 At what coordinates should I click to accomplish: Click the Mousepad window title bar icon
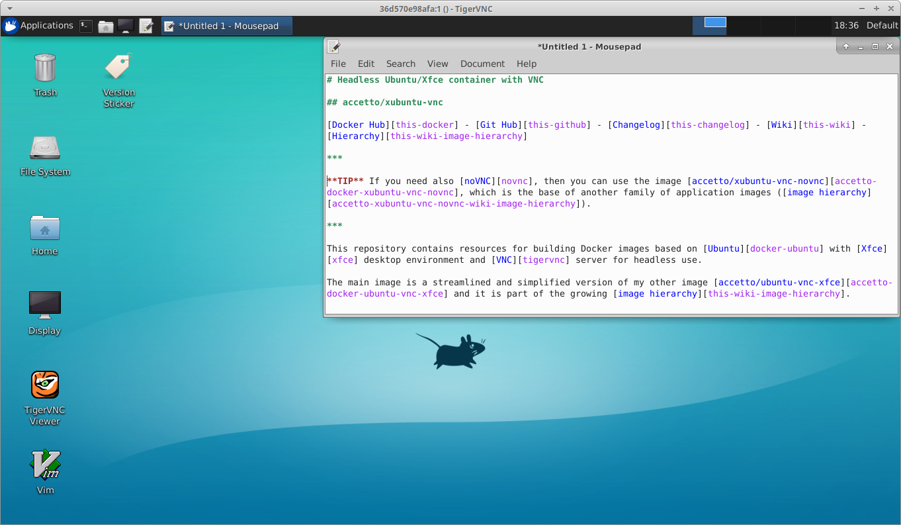(x=333, y=46)
